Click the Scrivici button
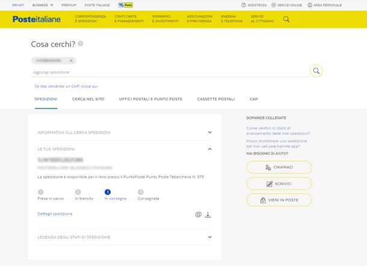The width and height of the screenshot is (367, 266). click(279, 183)
